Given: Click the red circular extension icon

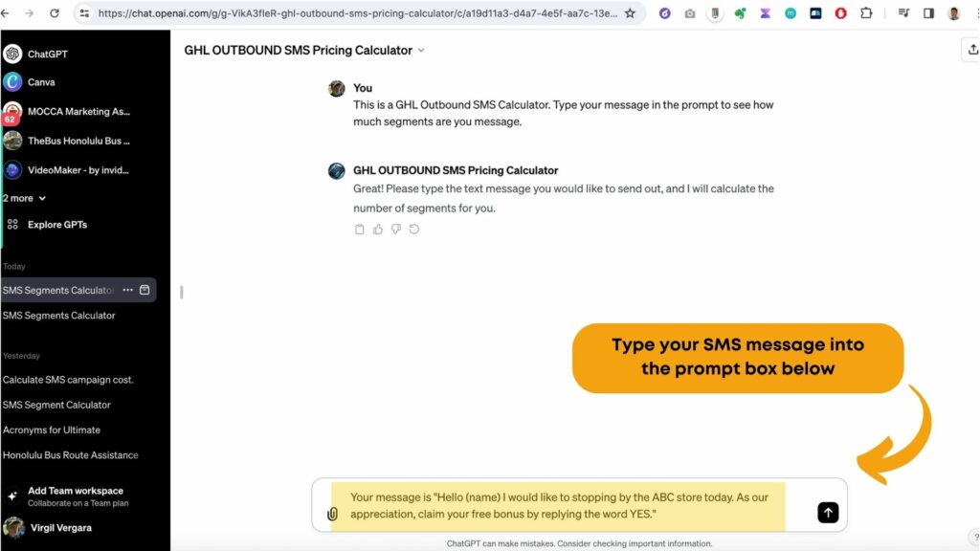Looking at the screenshot, I should click(840, 13).
